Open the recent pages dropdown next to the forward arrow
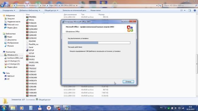 point(9,6)
